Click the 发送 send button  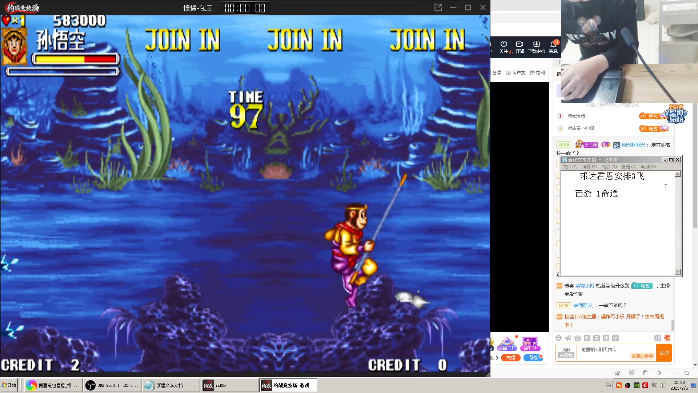(664, 353)
